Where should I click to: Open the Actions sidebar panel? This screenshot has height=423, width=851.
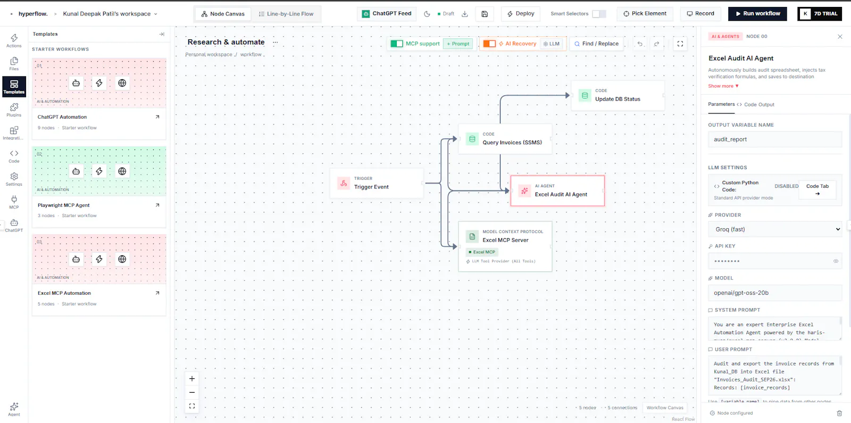pos(14,40)
